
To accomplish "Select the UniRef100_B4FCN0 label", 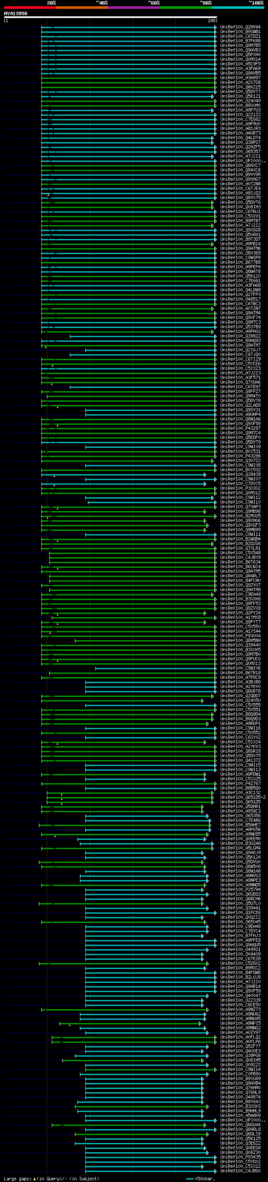I will click(240, 580).
